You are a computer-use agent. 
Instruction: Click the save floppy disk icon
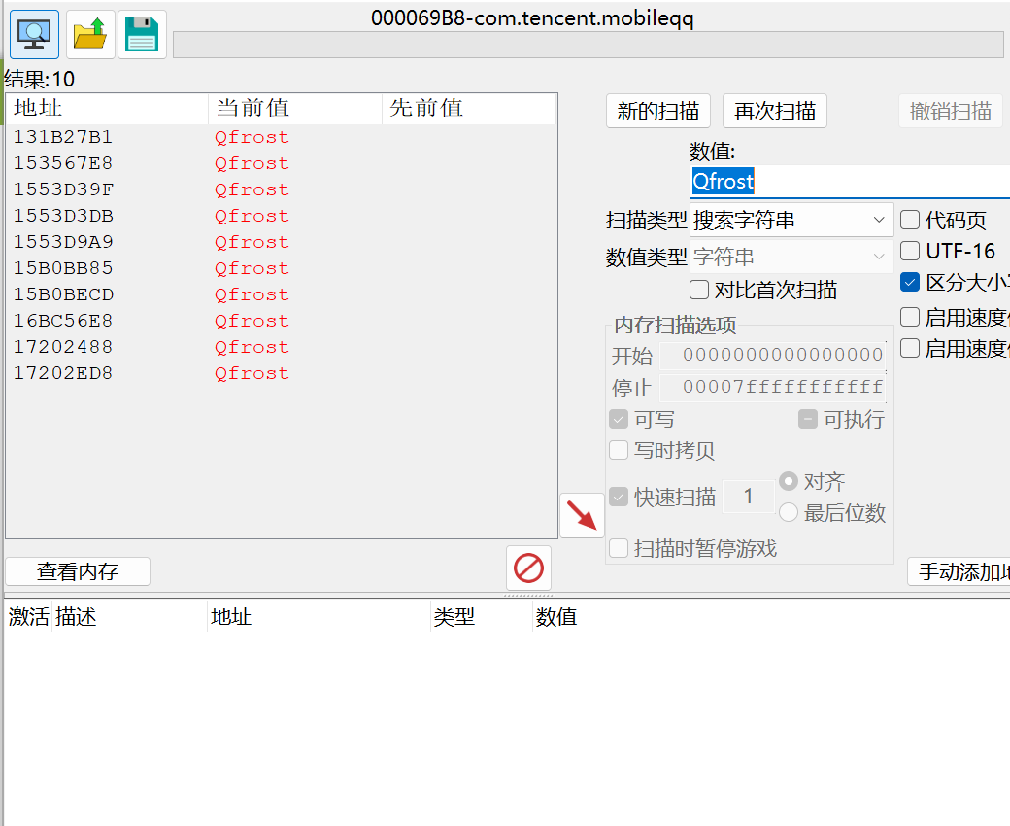[x=142, y=35]
